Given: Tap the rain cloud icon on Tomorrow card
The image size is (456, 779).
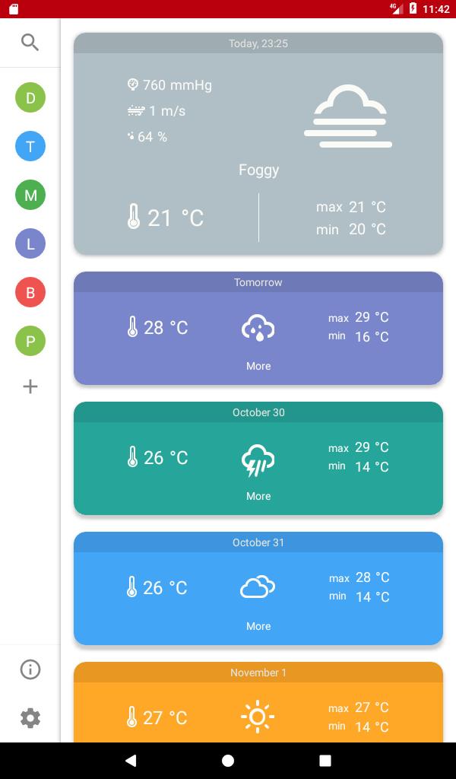Looking at the screenshot, I should click(258, 328).
